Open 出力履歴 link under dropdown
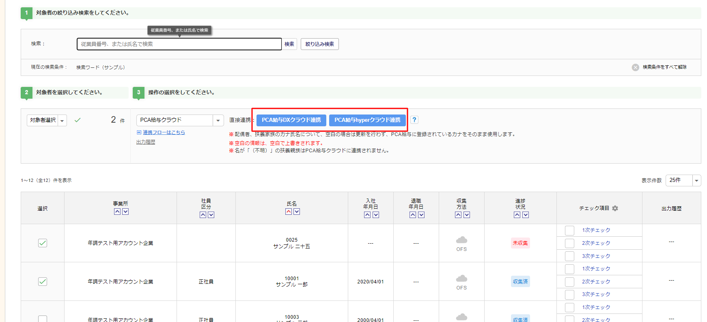 pos(146,142)
